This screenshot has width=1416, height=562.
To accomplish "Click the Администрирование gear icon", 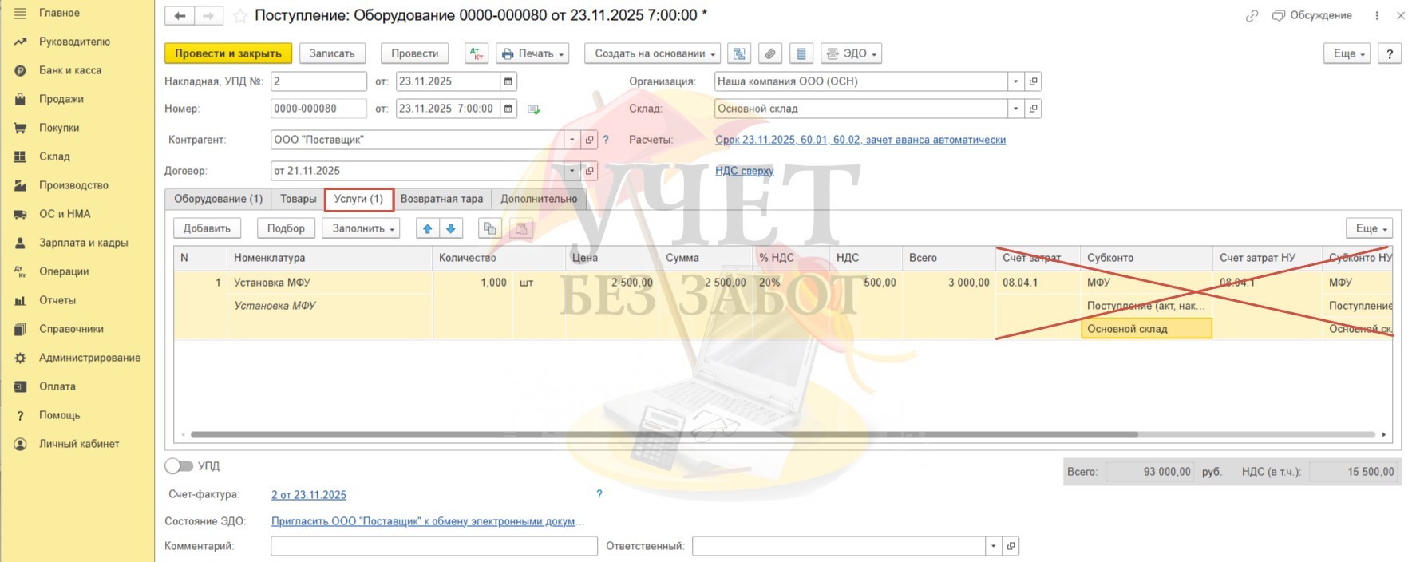I will point(21,358).
